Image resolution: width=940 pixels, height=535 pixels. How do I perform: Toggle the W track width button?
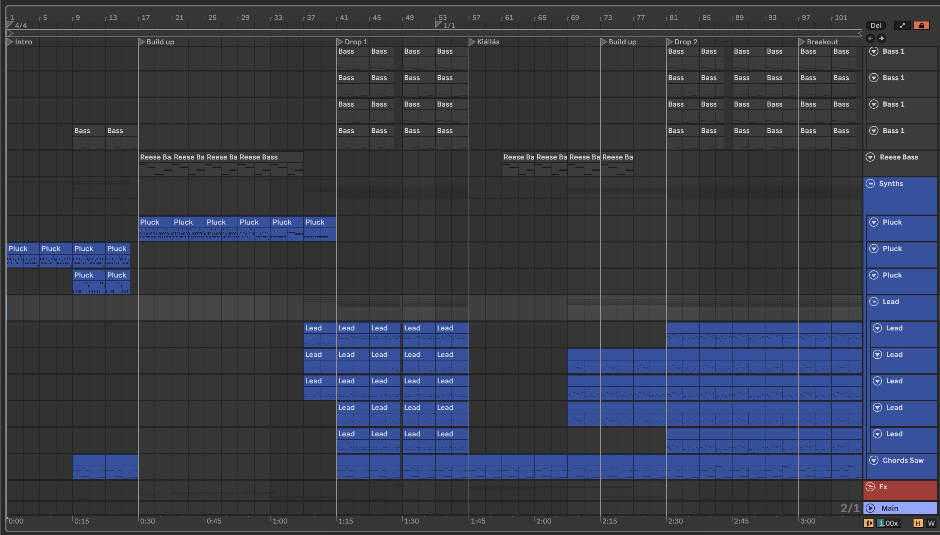(931, 523)
